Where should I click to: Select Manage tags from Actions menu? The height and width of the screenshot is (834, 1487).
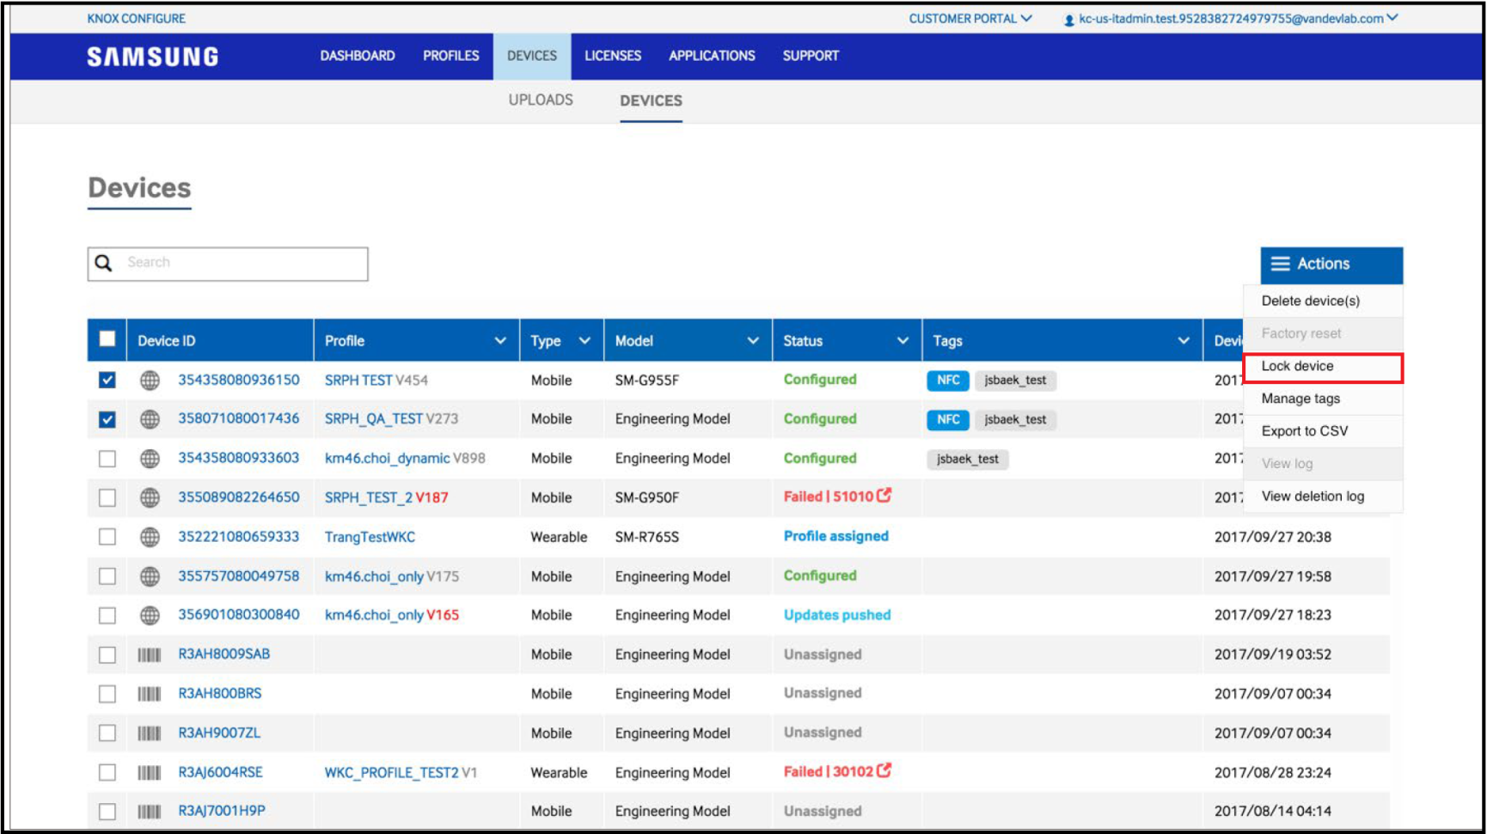pos(1323,399)
